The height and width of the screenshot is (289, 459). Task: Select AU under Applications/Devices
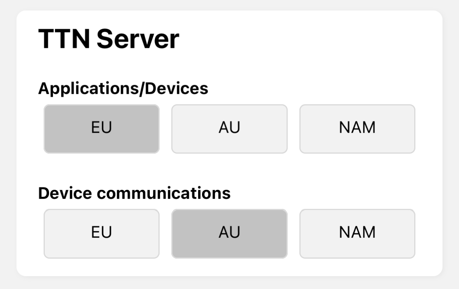229,129
